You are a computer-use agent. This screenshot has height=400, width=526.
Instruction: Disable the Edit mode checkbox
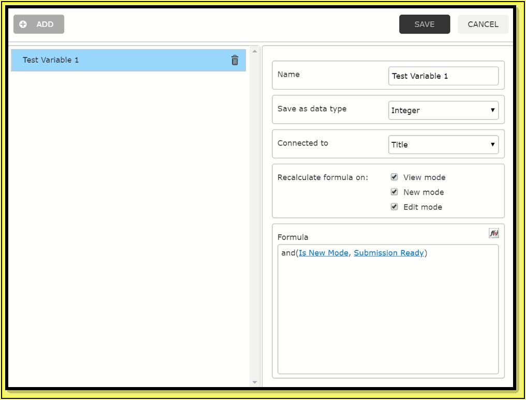[x=394, y=207]
